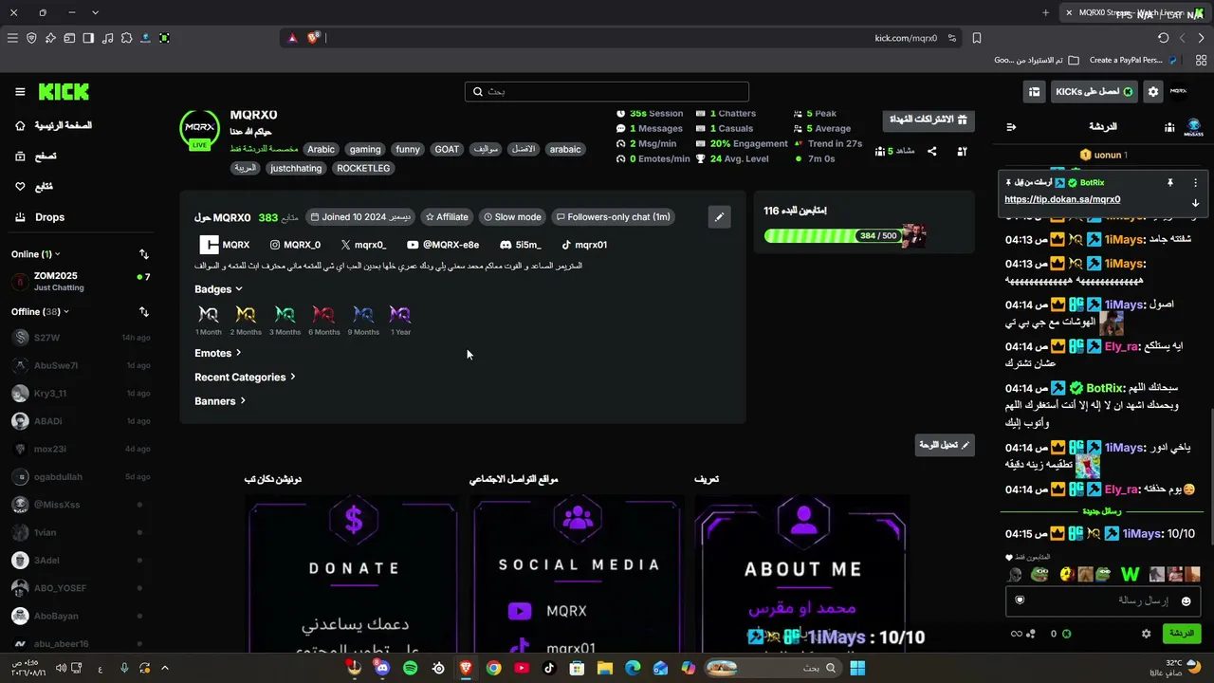Click the edit pencil button
This screenshot has width=1214, height=683.
[x=719, y=217]
